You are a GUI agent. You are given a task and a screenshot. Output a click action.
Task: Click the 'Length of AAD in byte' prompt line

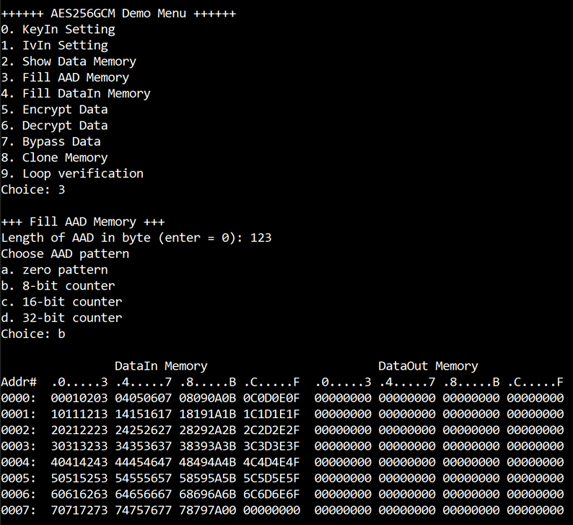tap(136, 238)
